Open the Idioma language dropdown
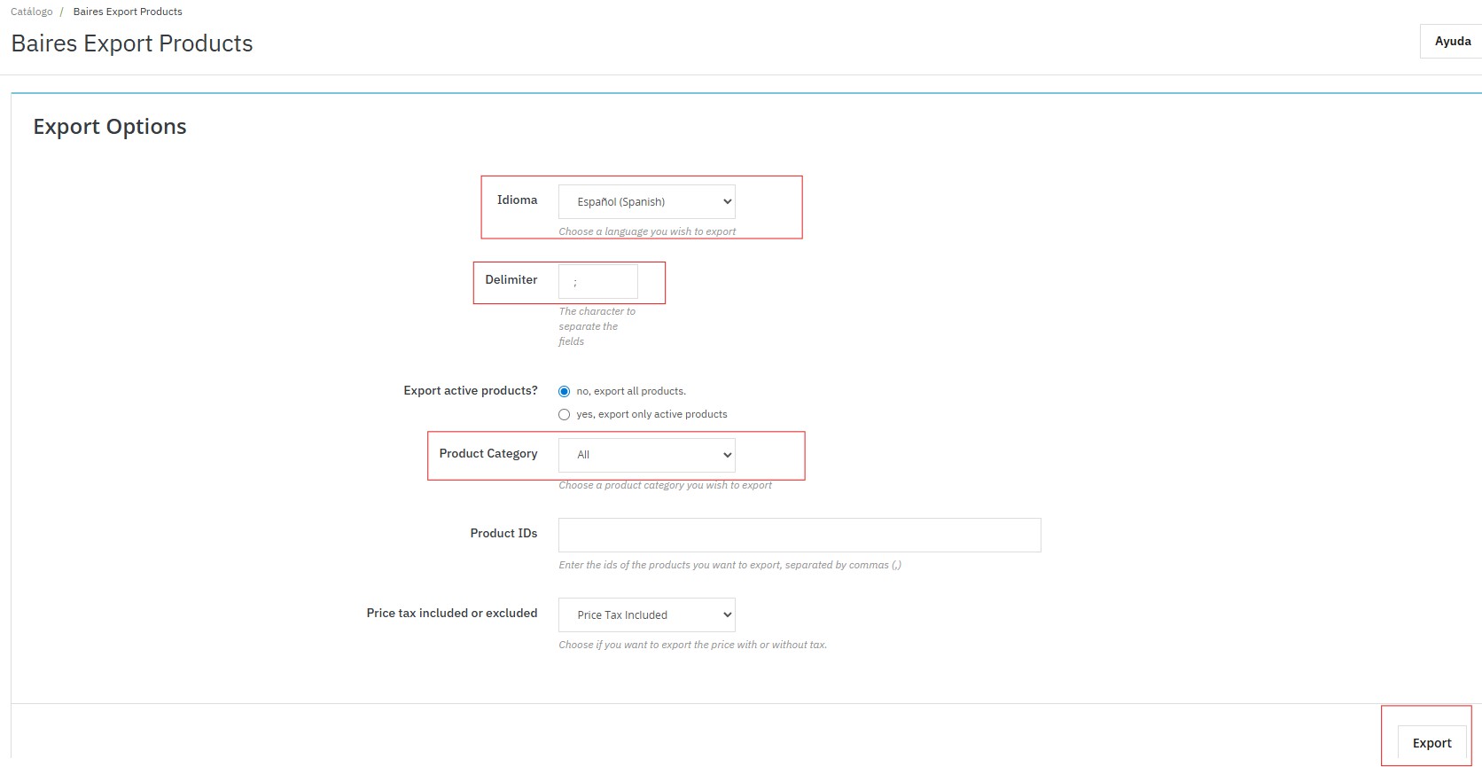Viewport: 1482px width, 767px height. pos(647,201)
